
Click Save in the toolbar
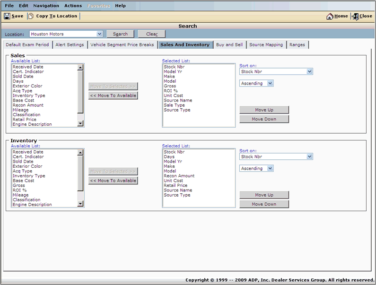coord(17,16)
